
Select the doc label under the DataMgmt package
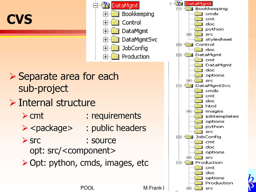tap(210, 70)
